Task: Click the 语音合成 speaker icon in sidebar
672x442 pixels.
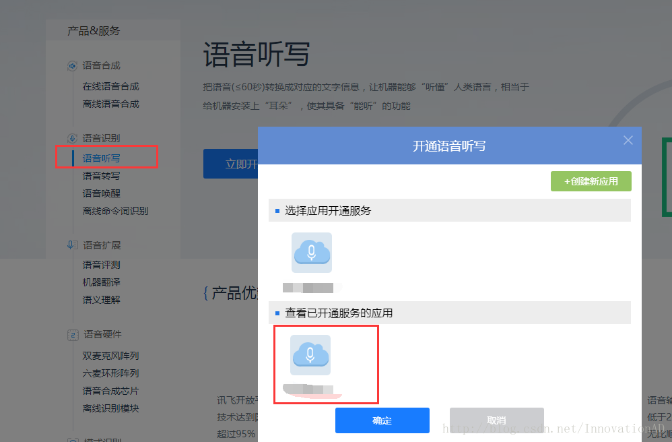Action: coord(73,66)
